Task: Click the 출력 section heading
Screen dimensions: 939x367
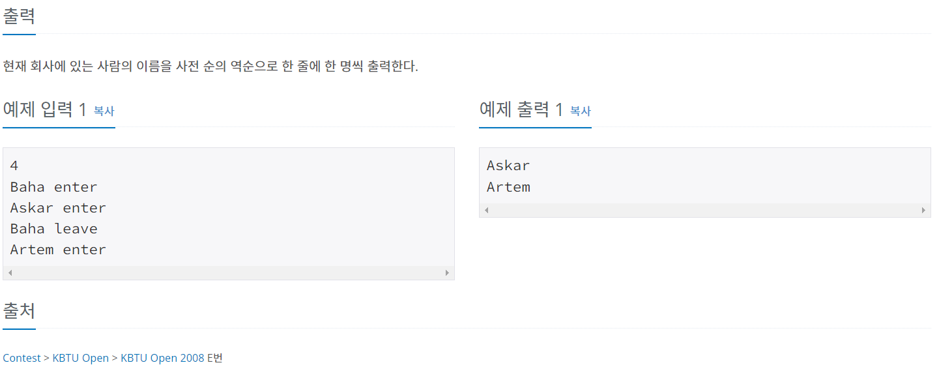Action: pos(19,16)
